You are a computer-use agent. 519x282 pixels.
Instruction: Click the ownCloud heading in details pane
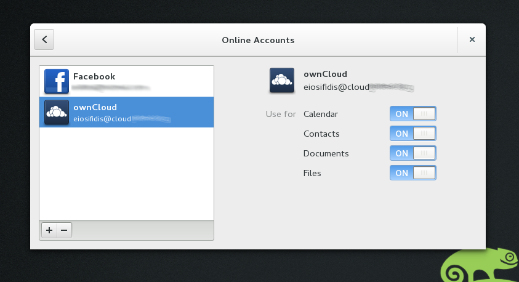325,74
